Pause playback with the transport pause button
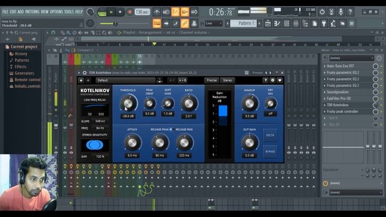386x217 pixels. pyautogui.click(x=111, y=12)
